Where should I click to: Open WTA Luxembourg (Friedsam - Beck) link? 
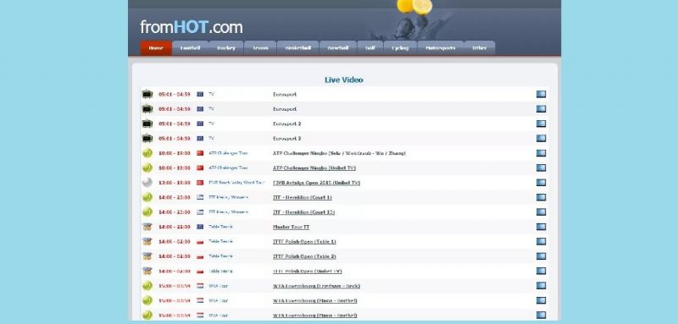pos(316,286)
